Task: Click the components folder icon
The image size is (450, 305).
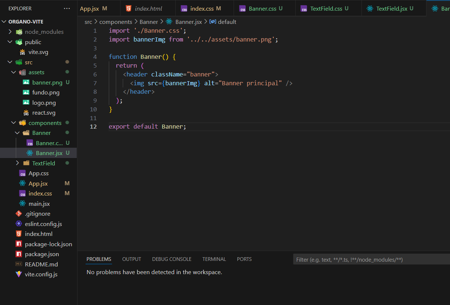Action: [x=22, y=123]
